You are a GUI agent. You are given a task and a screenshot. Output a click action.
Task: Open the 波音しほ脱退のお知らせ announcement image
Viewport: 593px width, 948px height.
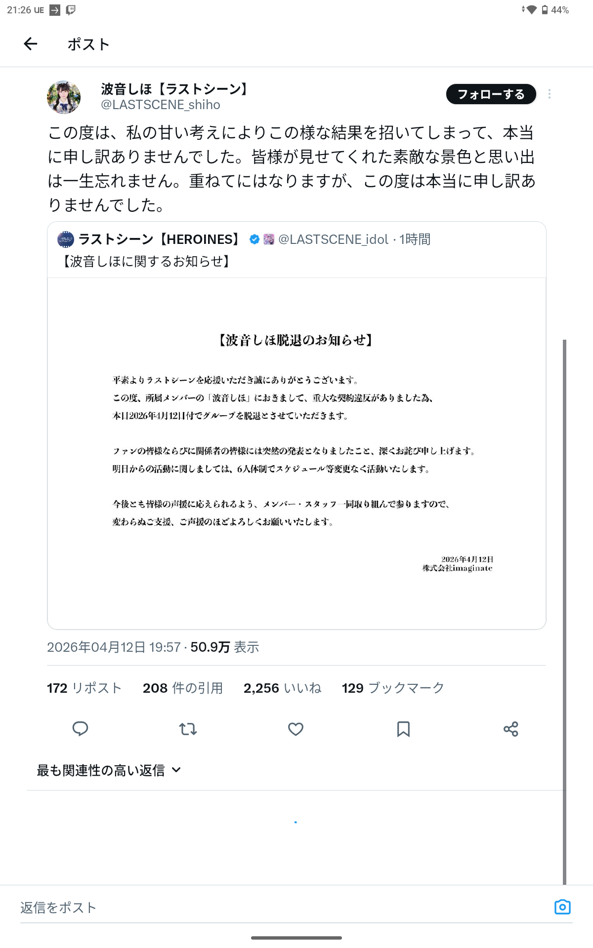[x=296, y=453]
